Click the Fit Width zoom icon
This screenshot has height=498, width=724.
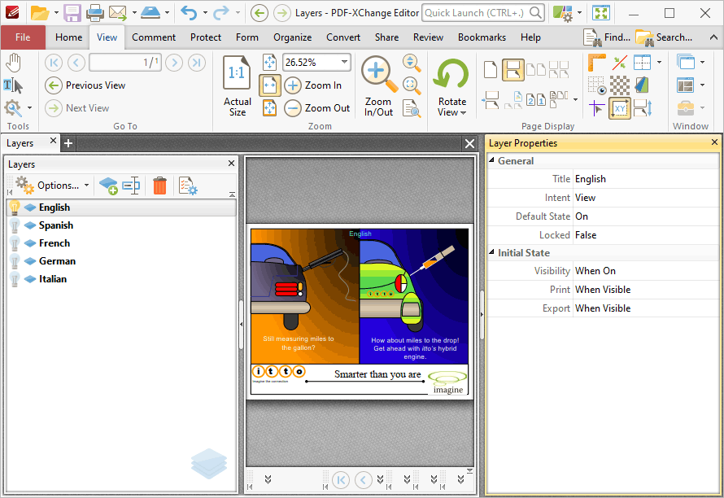tap(269, 85)
